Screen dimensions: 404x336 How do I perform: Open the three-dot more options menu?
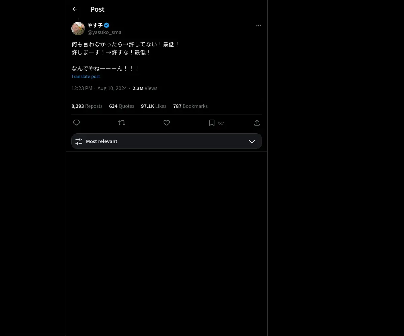pyautogui.click(x=259, y=25)
